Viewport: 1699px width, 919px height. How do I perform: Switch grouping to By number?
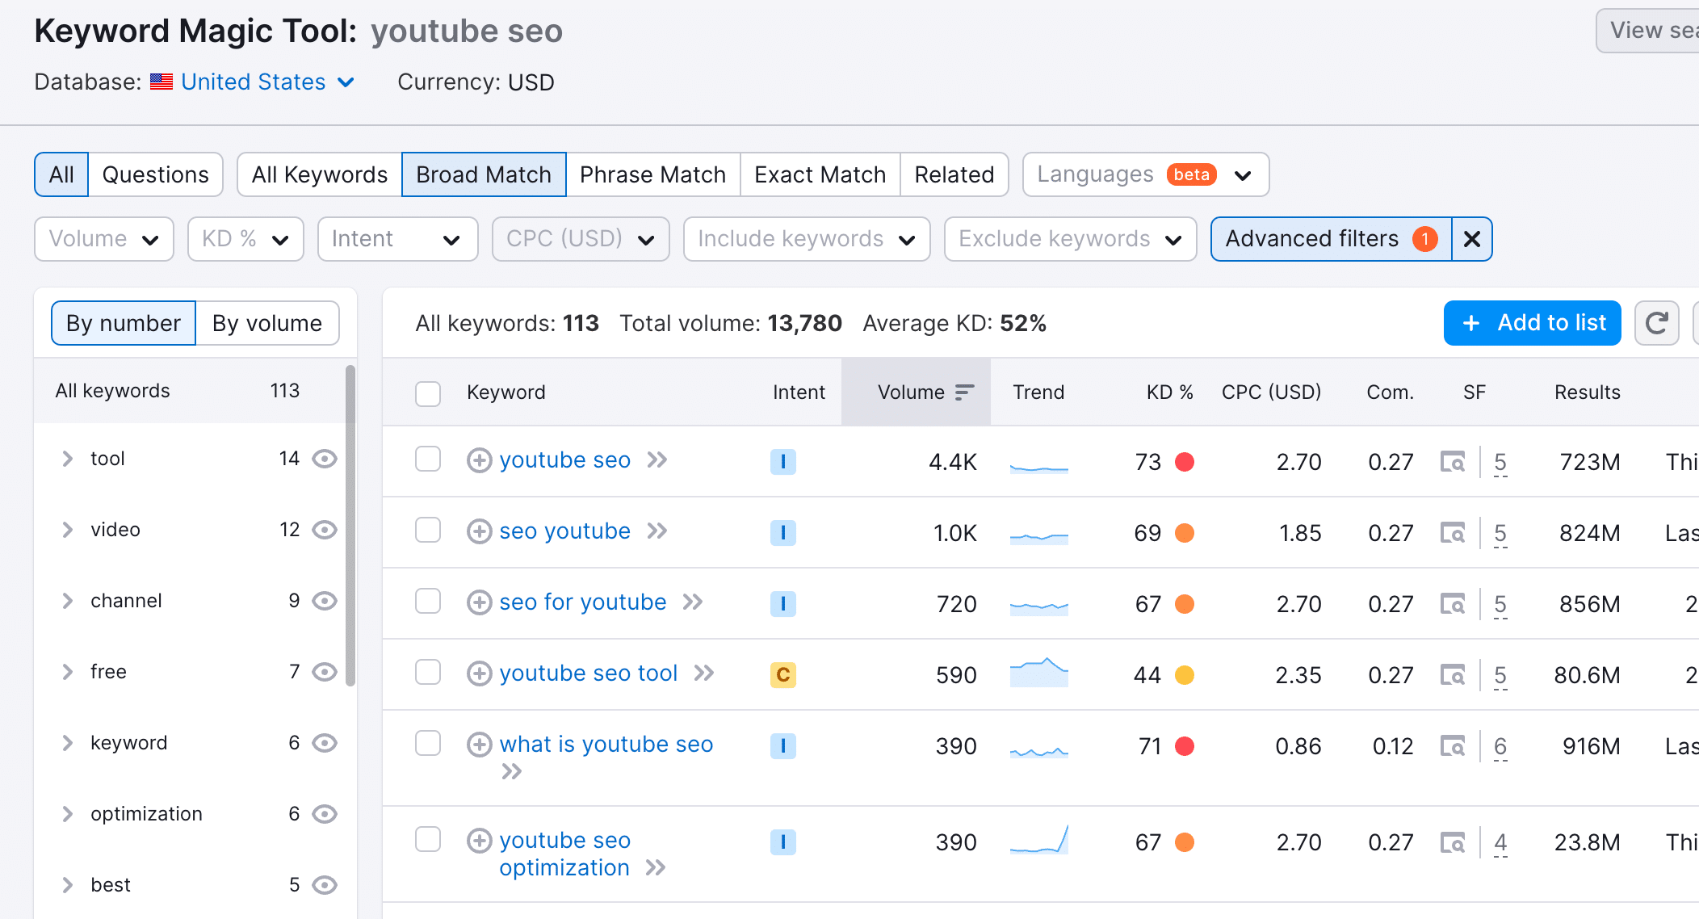[124, 323]
